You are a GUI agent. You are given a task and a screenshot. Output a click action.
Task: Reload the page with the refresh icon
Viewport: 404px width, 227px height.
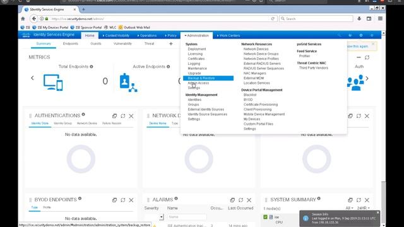[x=273, y=19]
